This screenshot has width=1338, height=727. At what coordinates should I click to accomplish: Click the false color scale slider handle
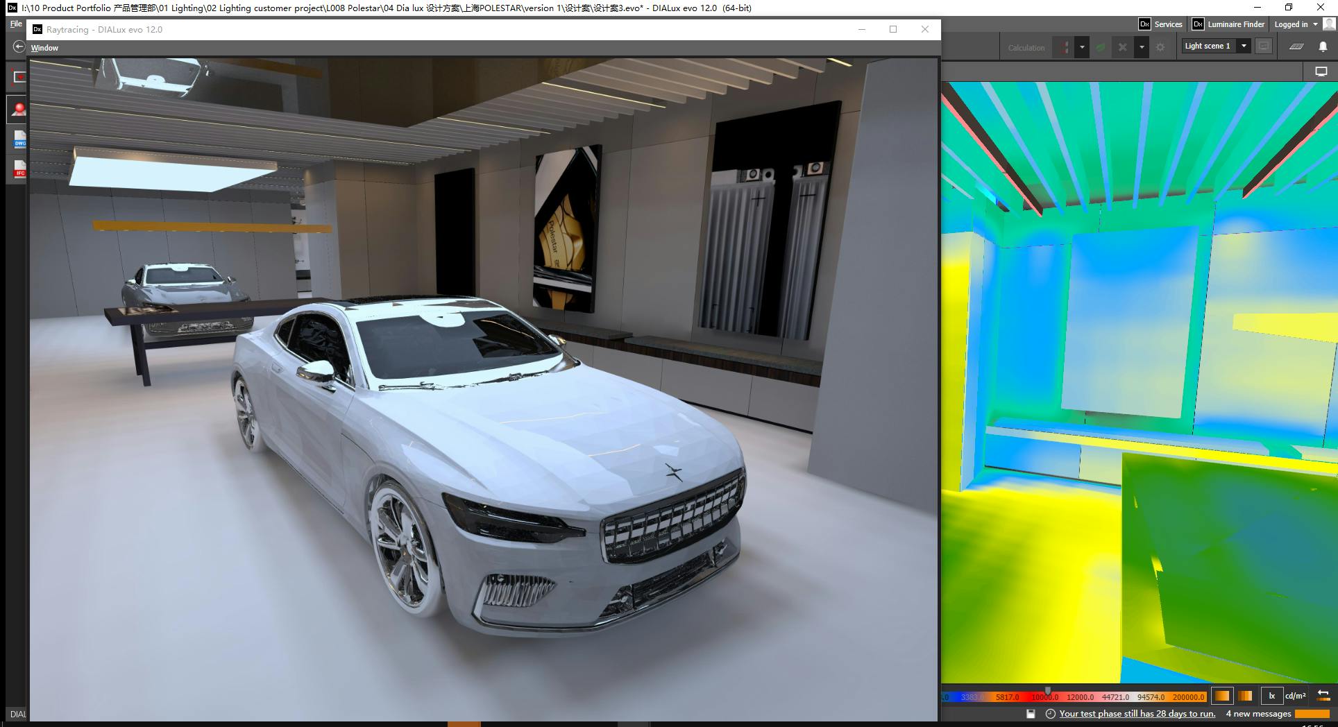click(1047, 691)
